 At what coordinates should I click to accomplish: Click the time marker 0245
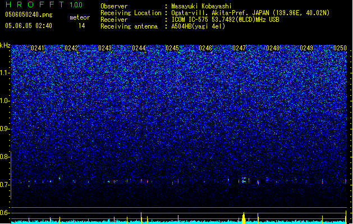[x=172, y=48]
